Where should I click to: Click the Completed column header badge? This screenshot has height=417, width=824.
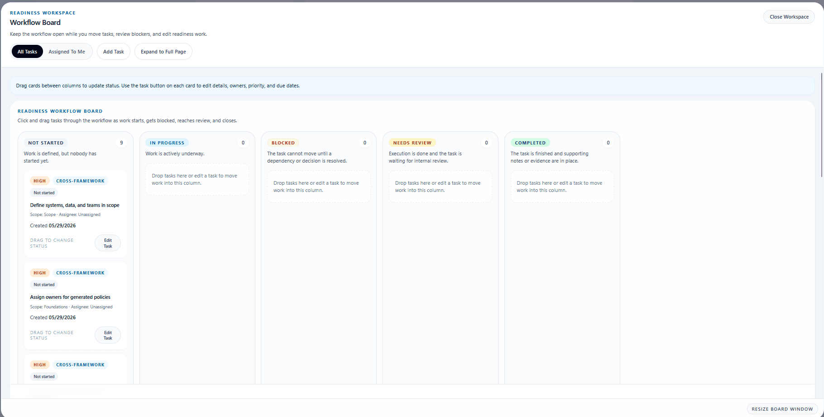[x=530, y=143]
